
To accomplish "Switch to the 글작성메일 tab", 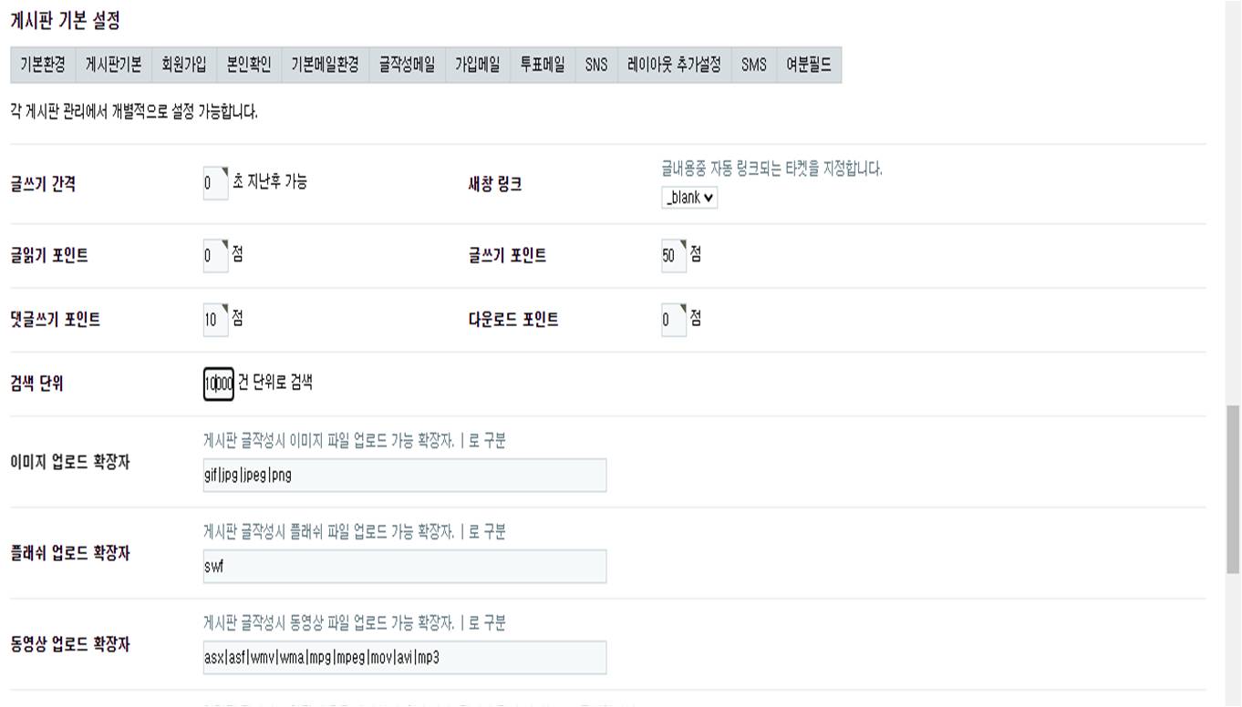I will point(407,65).
